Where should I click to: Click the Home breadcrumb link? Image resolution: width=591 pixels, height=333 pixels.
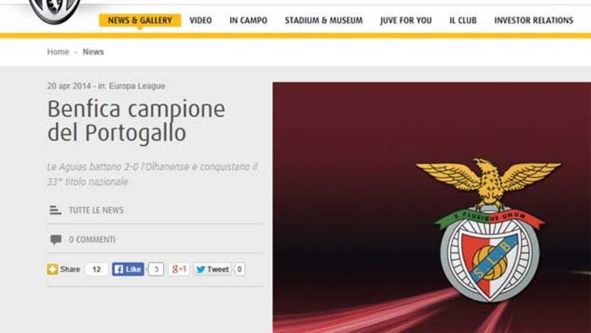58,52
